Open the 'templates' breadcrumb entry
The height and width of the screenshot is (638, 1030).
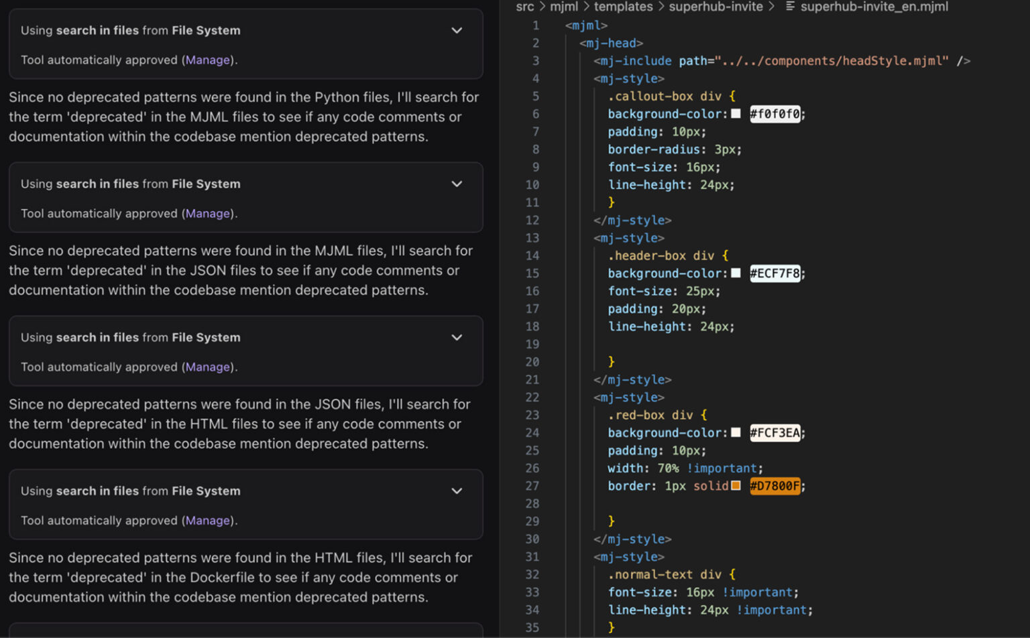623,7
